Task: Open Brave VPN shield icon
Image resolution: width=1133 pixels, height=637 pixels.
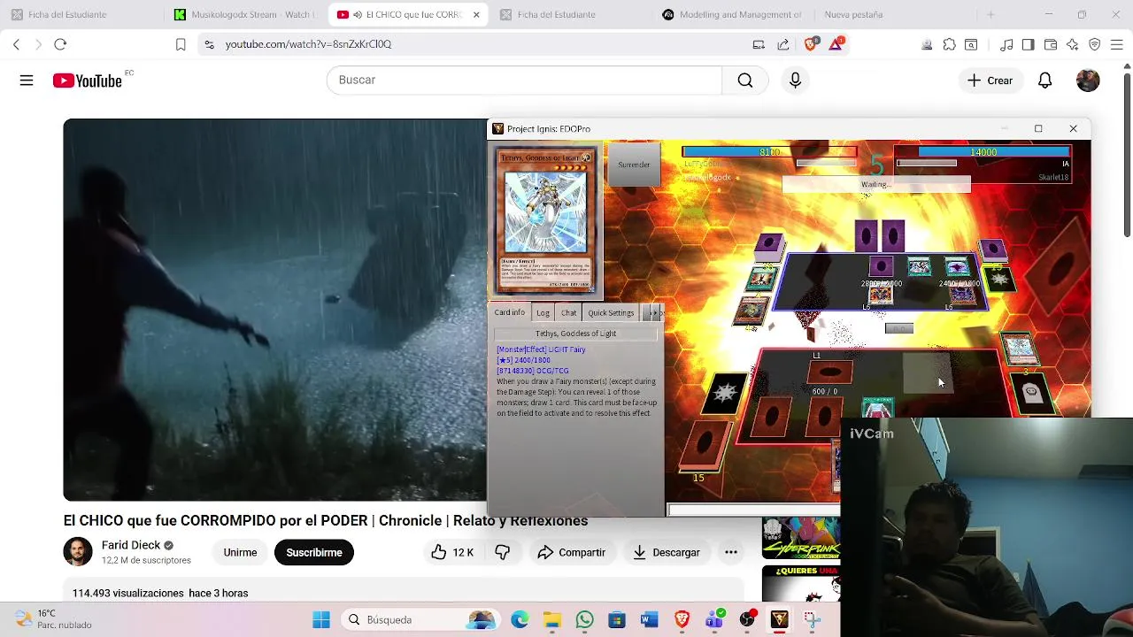Action: coord(1095,44)
